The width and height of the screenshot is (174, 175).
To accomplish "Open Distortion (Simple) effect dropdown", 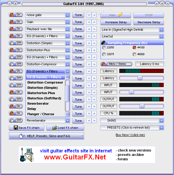I will pyautogui.click(x=67, y=43).
